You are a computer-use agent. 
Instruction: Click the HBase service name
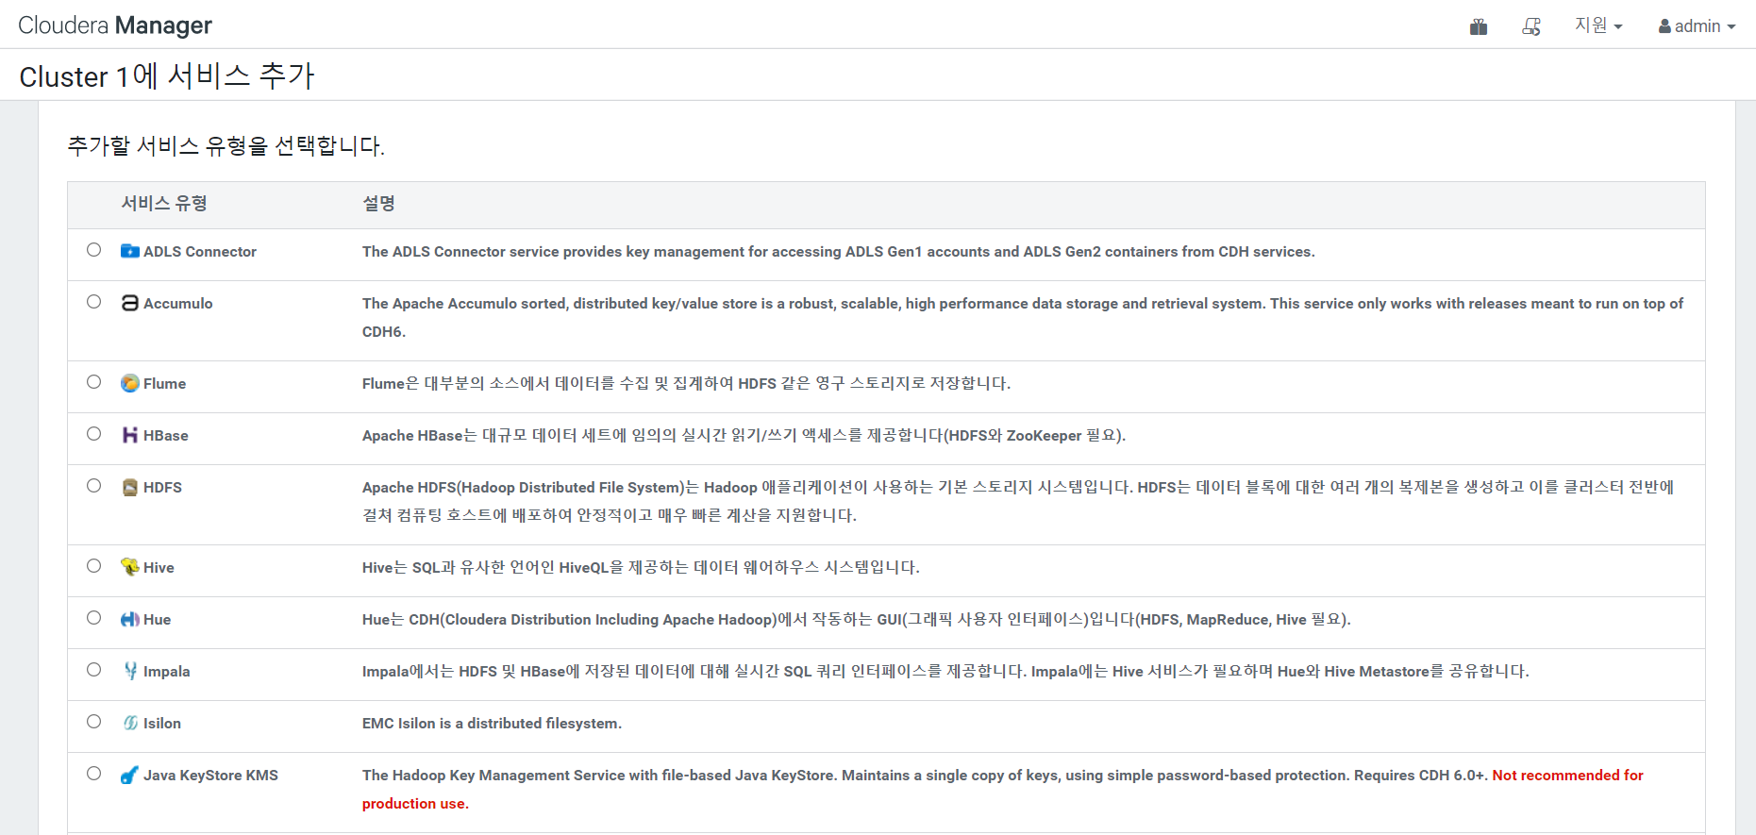166,435
